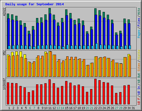Click x-axis day label 15
The width and height of the screenshot is (142, 111).
pos(67,108)
